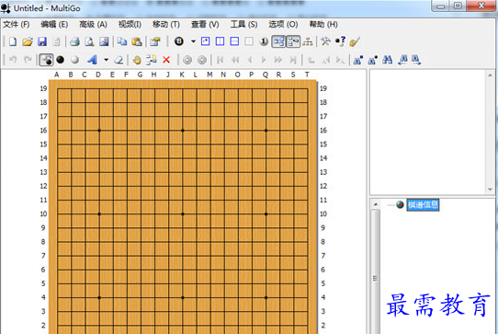Open the 移动 (T) menu
498x334 pixels.
[166, 25]
